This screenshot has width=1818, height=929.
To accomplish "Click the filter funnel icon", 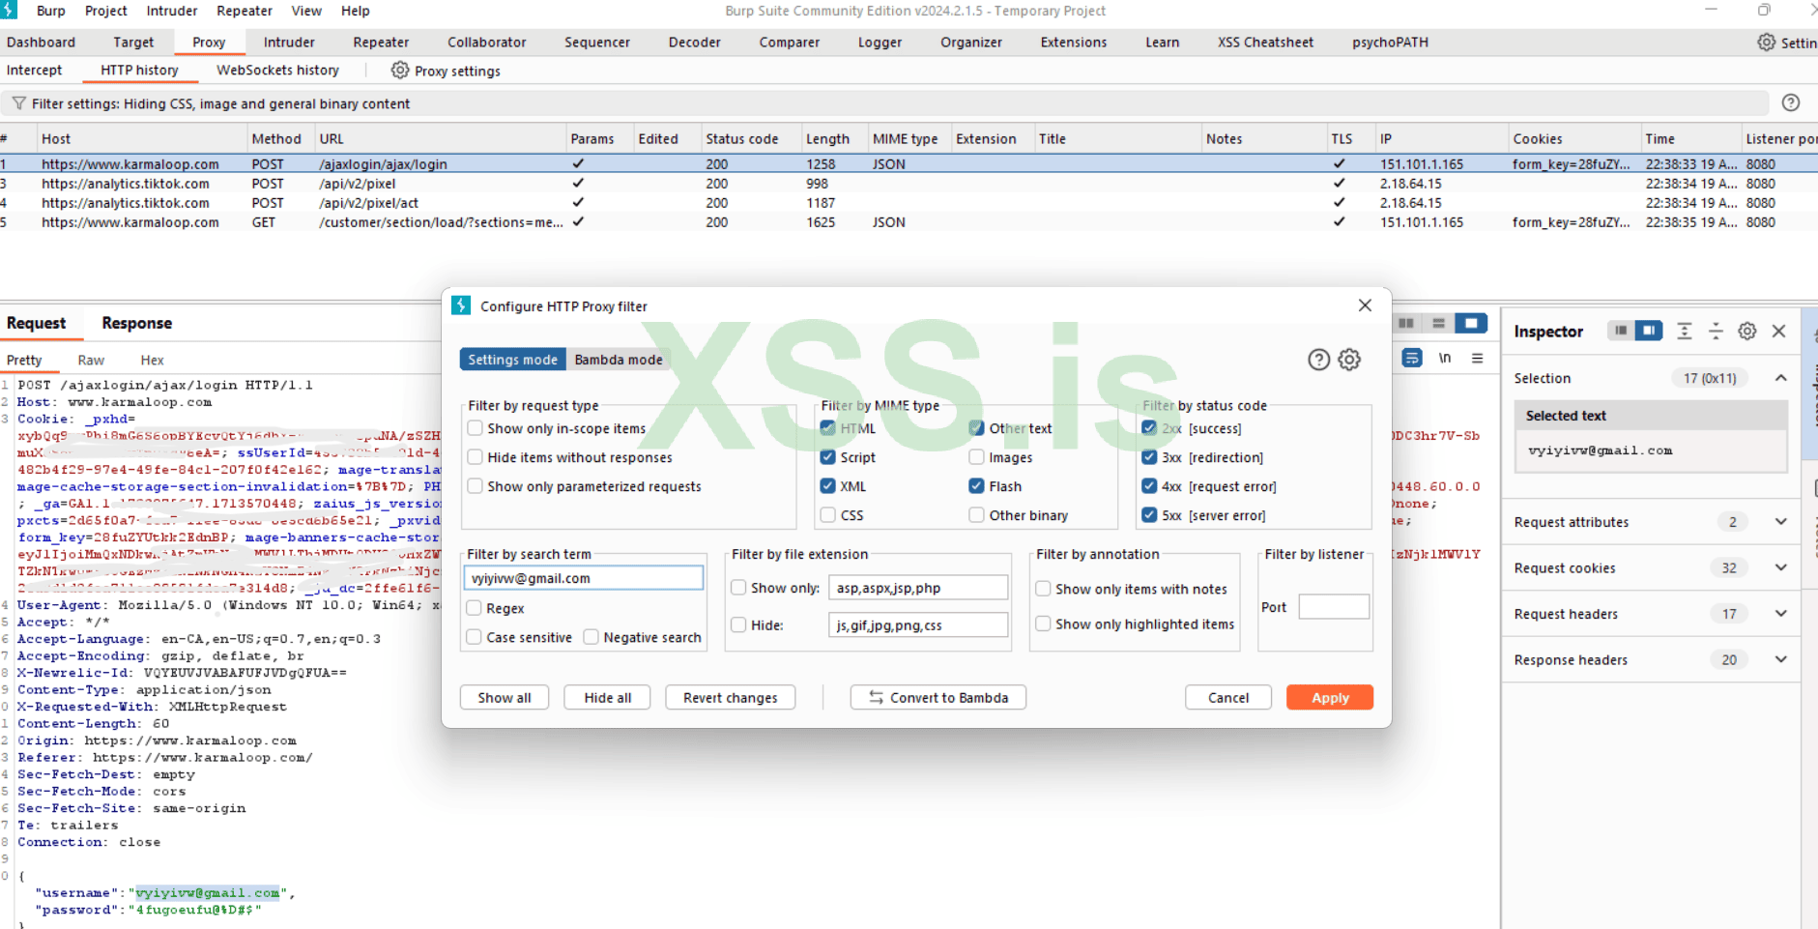I will point(18,103).
